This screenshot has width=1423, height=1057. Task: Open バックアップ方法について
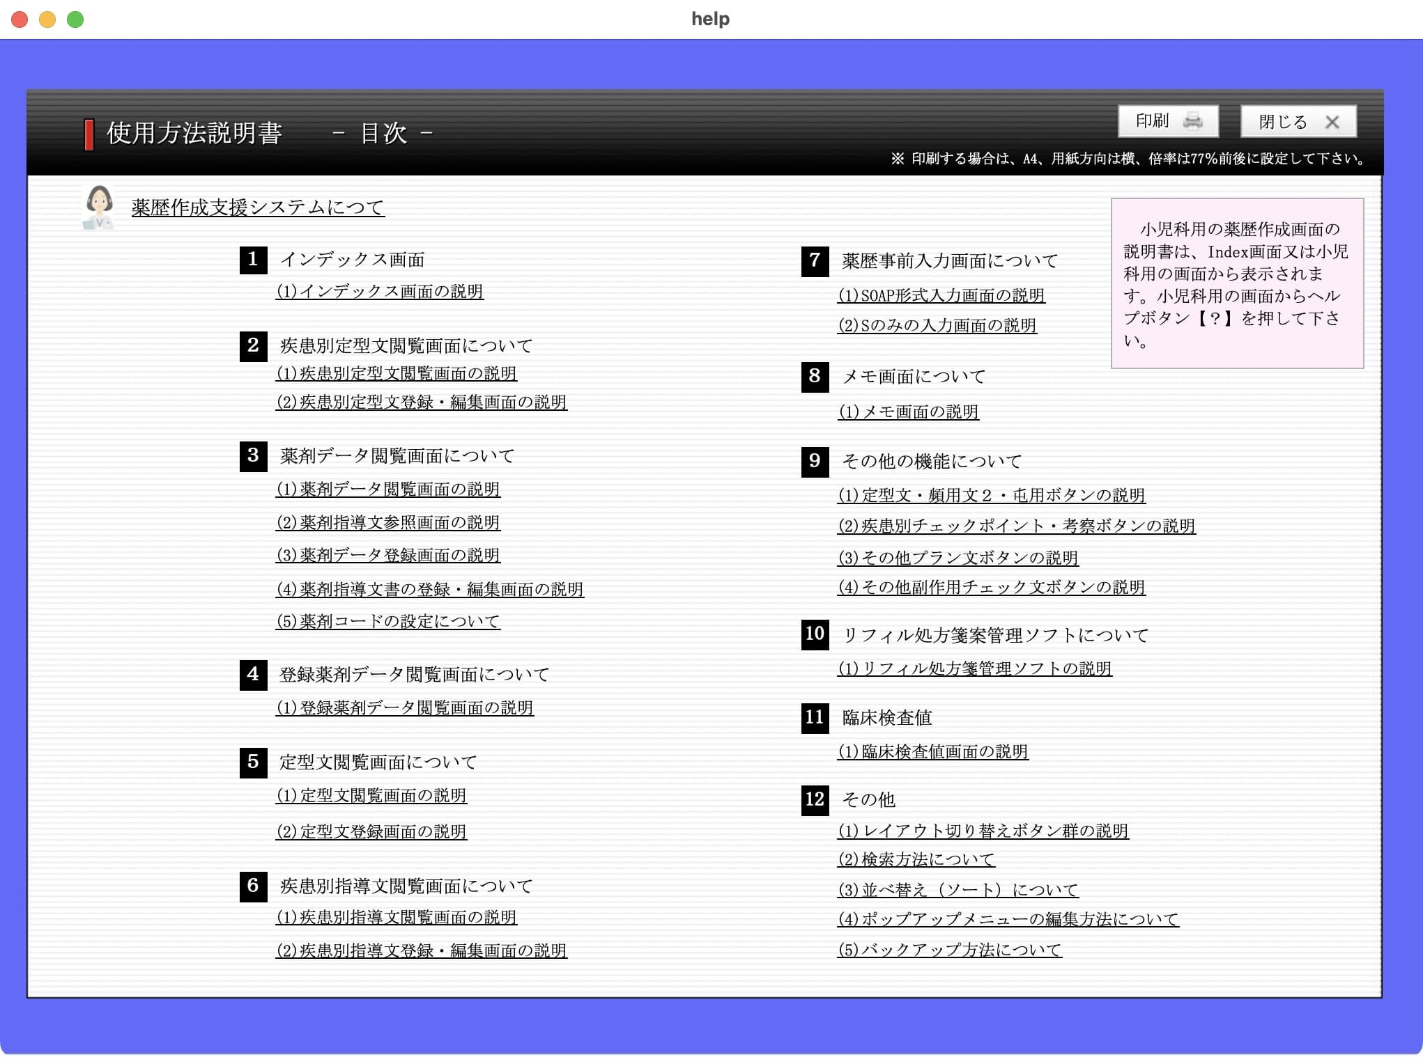951,948
